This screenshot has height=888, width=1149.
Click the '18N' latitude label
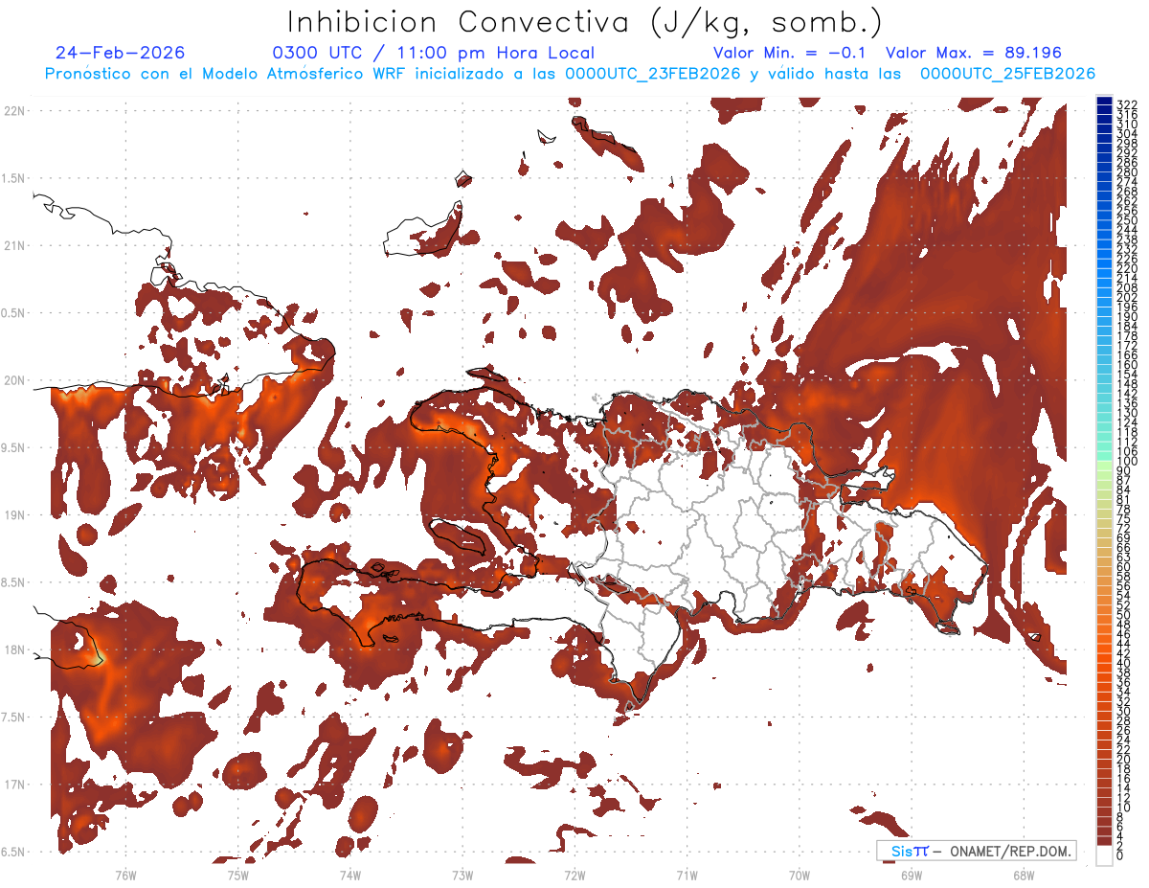coord(14,650)
